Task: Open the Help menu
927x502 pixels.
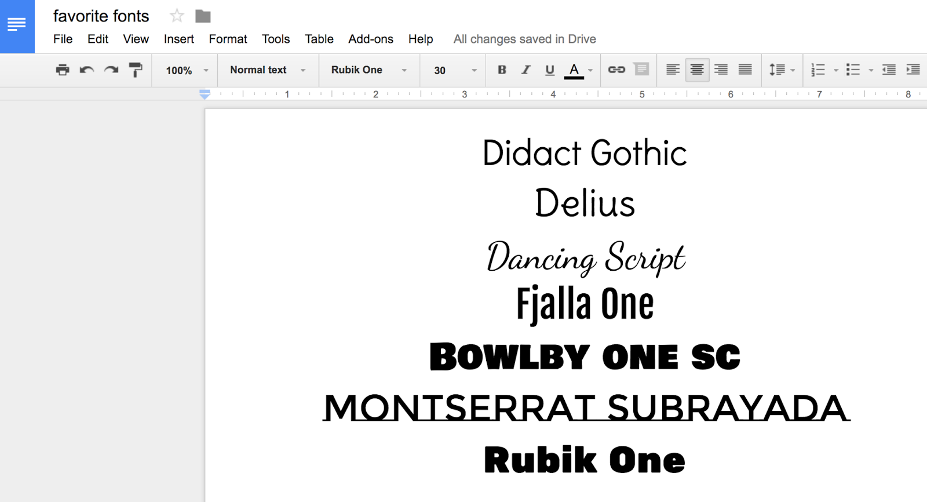Action: 421,39
